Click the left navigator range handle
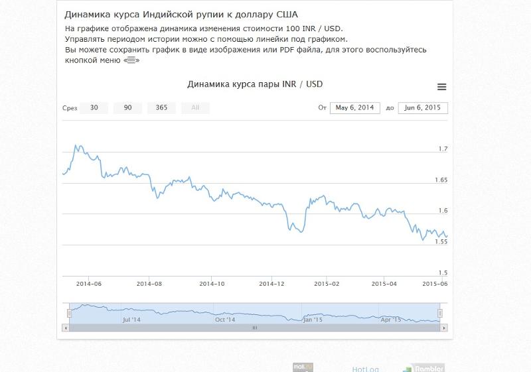The image size is (531, 372). [x=69, y=313]
